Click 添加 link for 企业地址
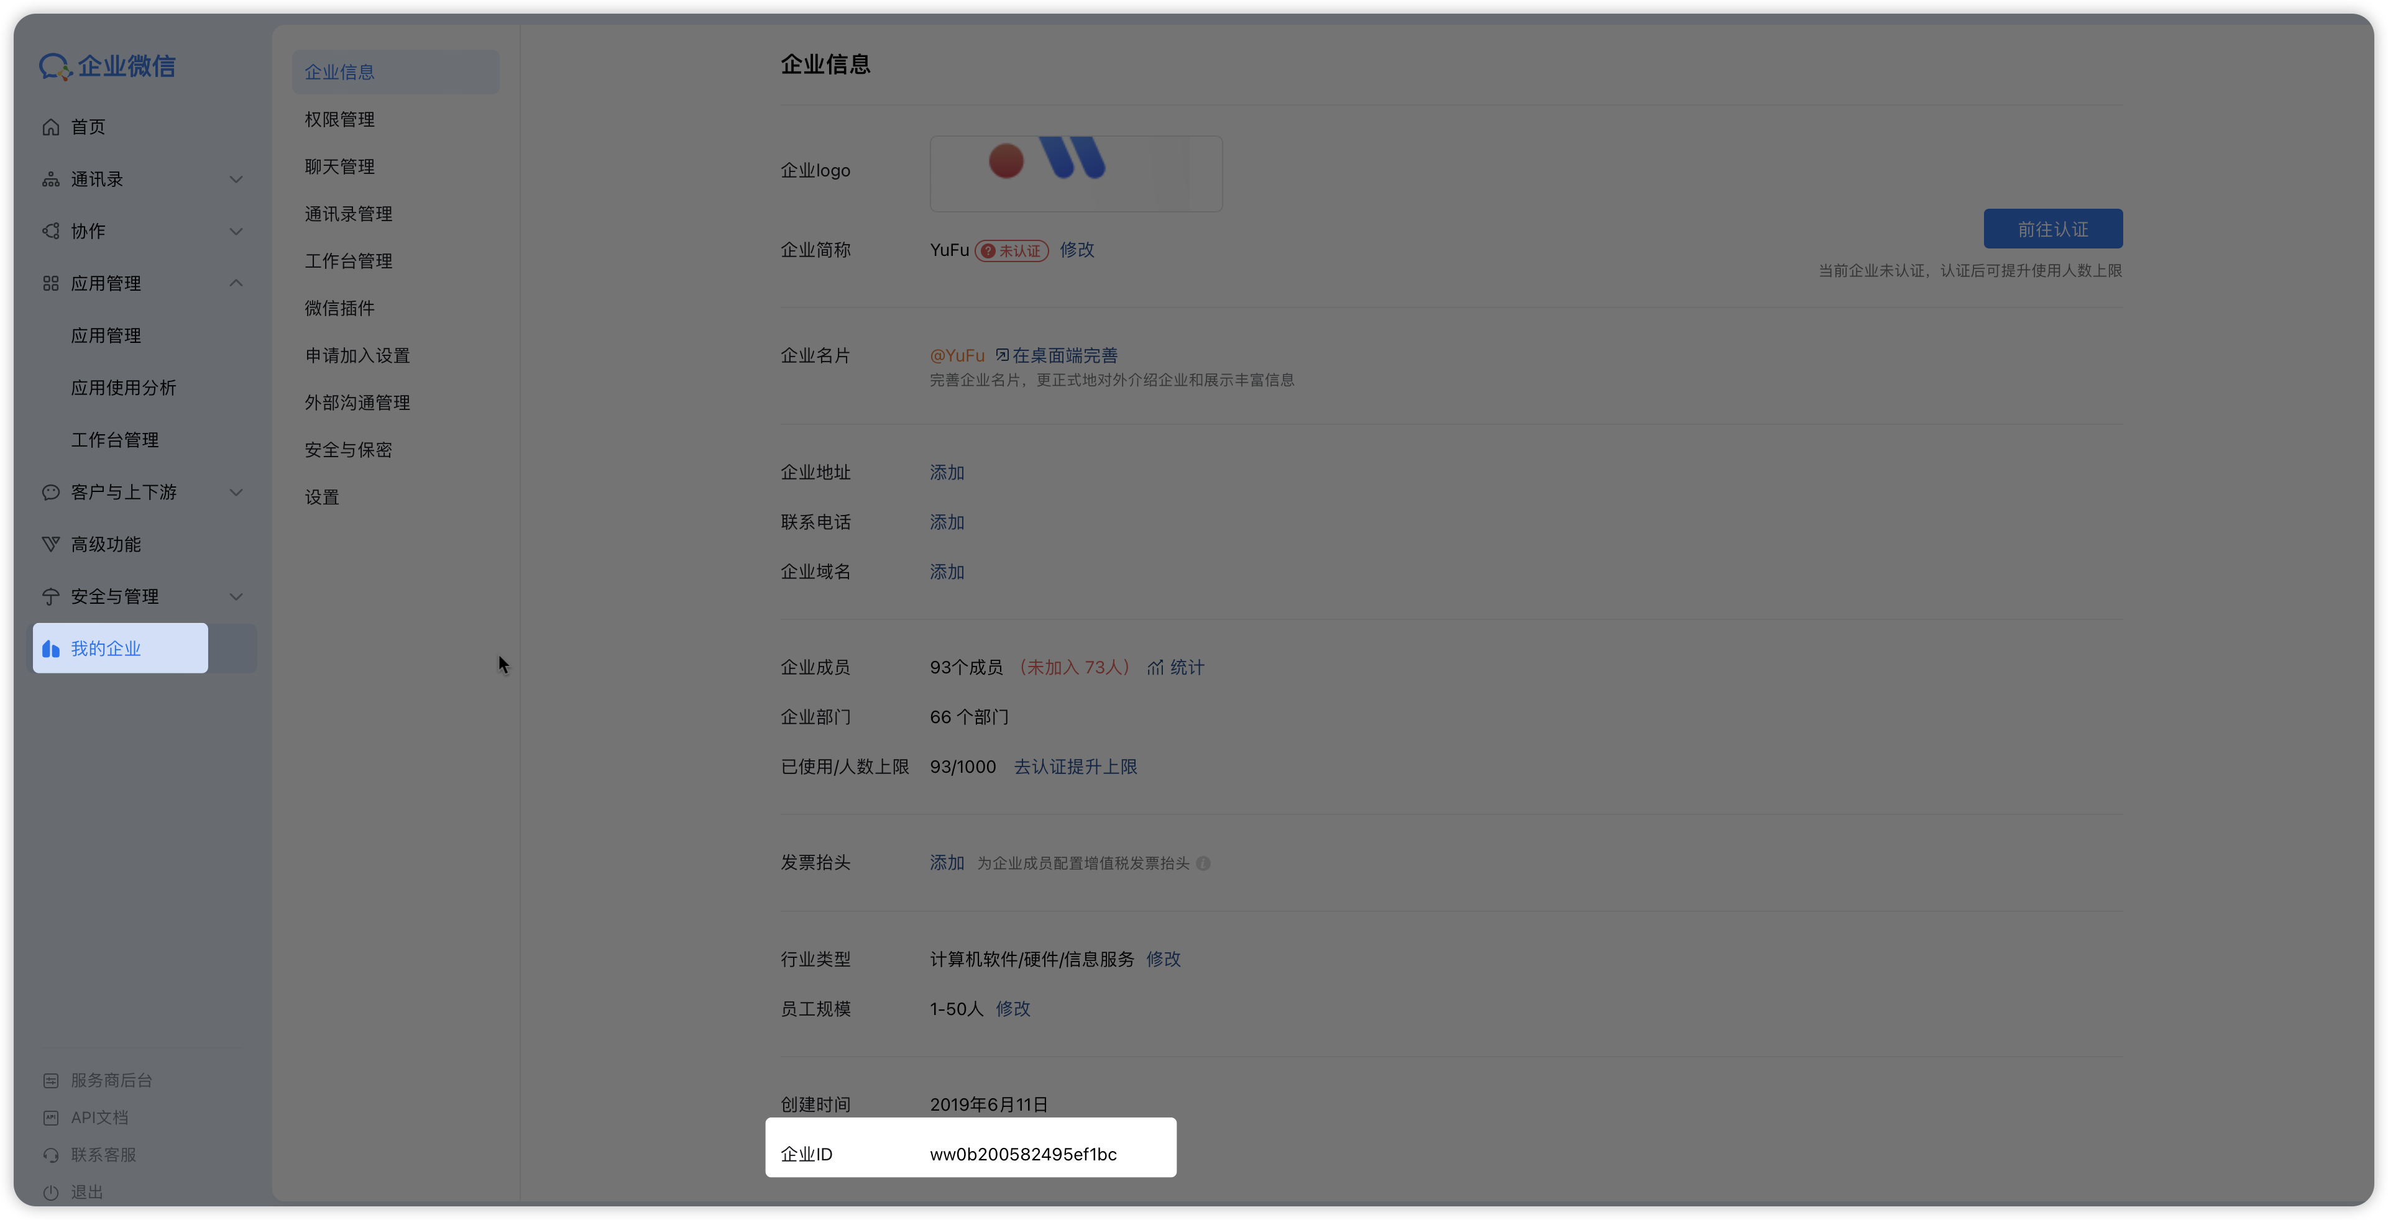Image resolution: width=2388 pixels, height=1220 pixels. [x=947, y=473]
